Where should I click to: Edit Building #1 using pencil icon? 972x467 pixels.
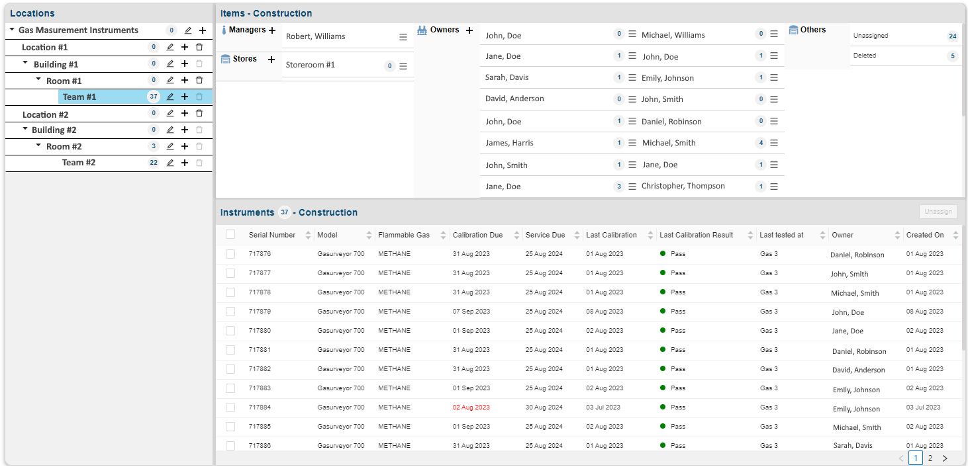point(170,64)
